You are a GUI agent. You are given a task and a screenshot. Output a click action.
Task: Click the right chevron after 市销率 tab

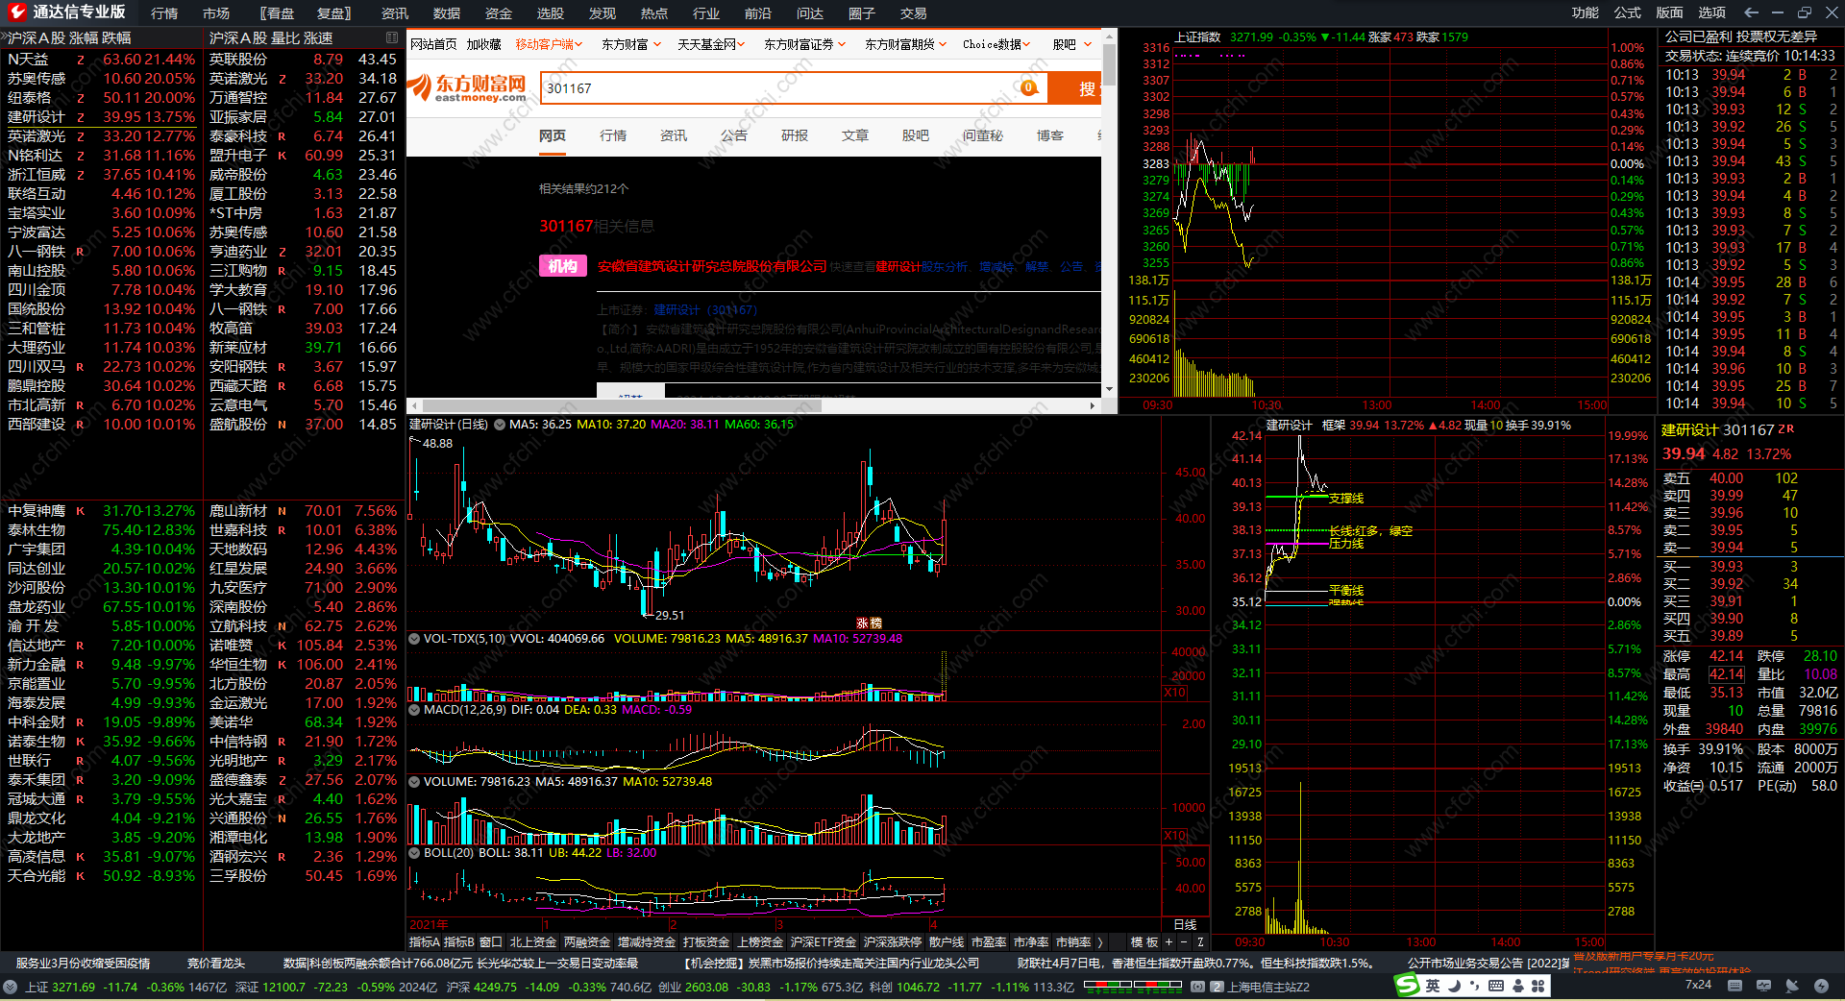(x=1100, y=942)
